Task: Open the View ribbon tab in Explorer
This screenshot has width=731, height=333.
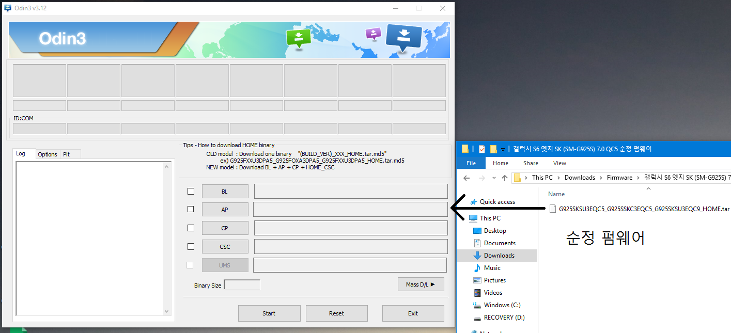Action: tap(559, 163)
